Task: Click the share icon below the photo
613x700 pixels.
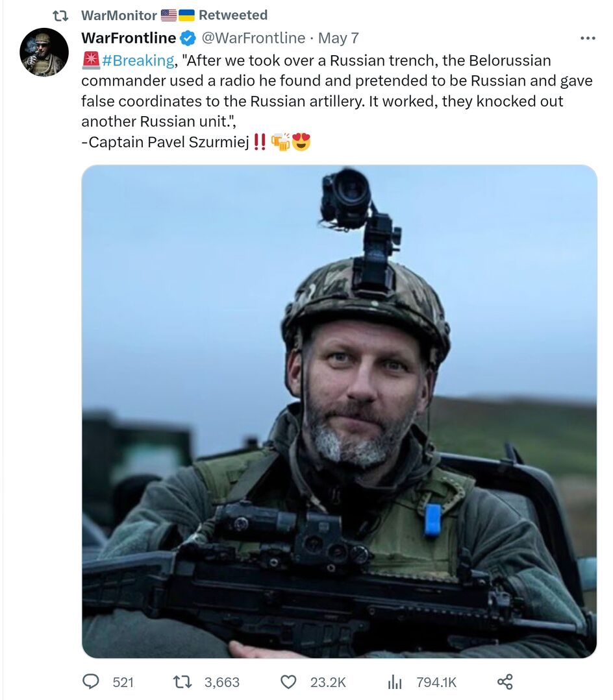Action: pos(505,682)
